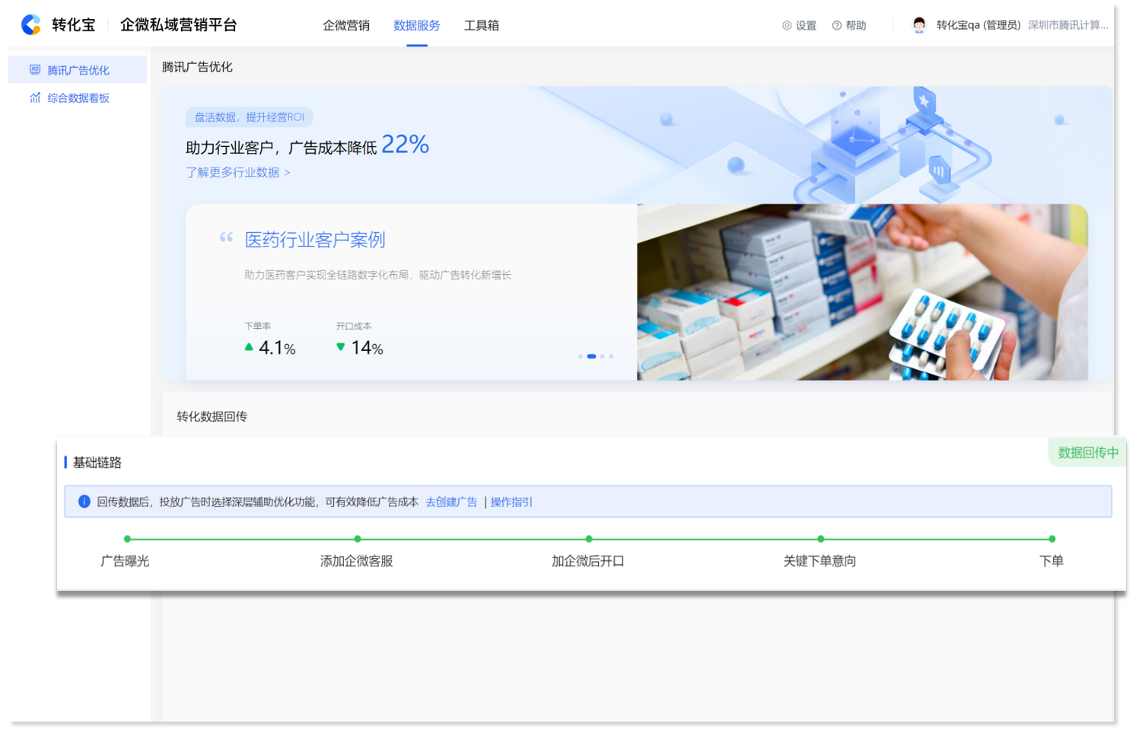The width and height of the screenshot is (1139, 730).
Task: Click the user avatar icon
Action: (x=919, y=25)
